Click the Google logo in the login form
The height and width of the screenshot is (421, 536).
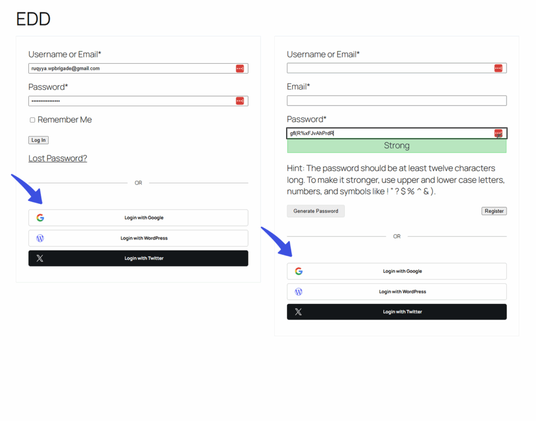click(40, 218)
